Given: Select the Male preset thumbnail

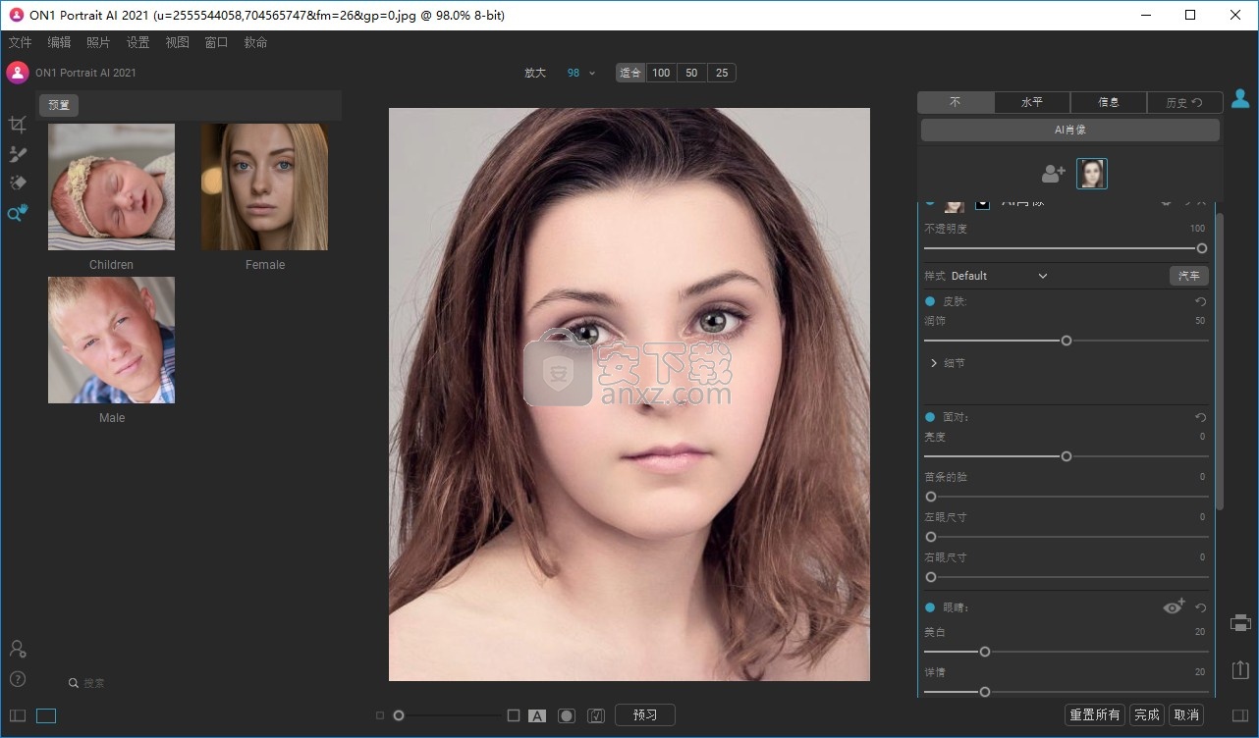Looking at the screenshot, I should pyautogui.click(x=111, y=340).
